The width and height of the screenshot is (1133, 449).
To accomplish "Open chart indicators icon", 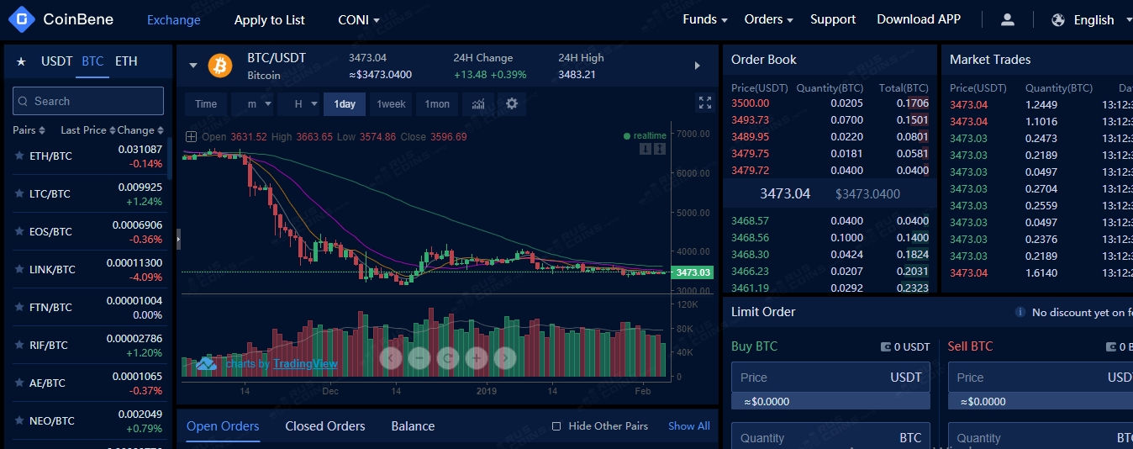I will [x=478, y=104].
